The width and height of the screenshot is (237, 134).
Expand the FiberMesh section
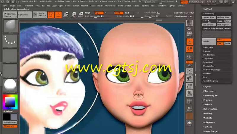(x=209, y=91)
